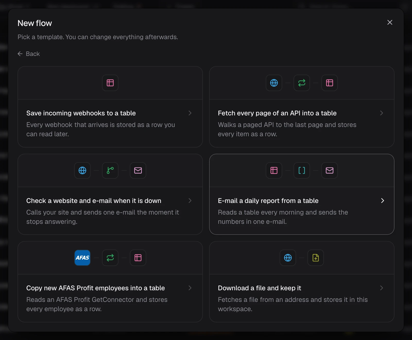The width and height of the screenshot is (412, 340).
Task: Click the globe icon in the Download a file card
Action: 288,258
